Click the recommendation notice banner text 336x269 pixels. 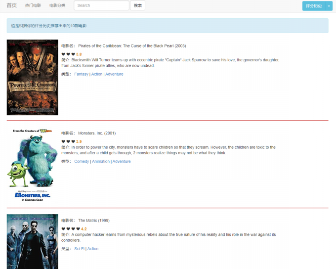point(49,26)
